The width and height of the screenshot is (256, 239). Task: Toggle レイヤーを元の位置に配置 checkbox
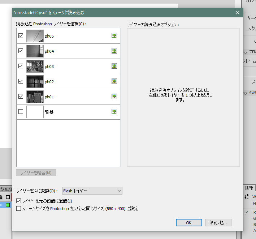point(19,201)
